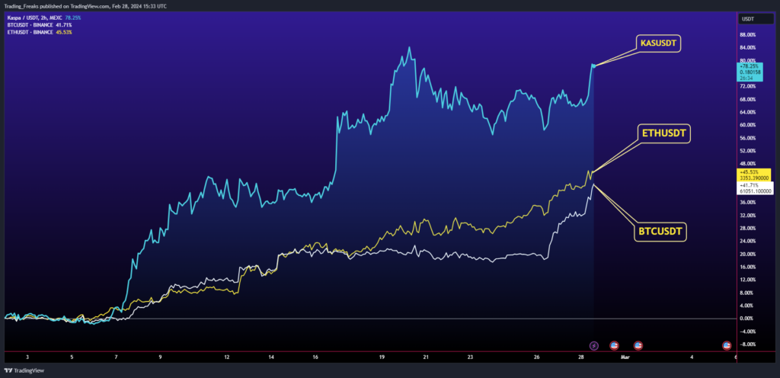Click the US flag event icon above Mar
The height and width of the screenshot is (378, 780).
click(x=638, y=345)
